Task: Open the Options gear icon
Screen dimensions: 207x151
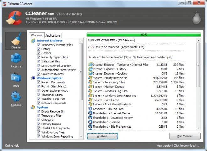Action: click(16, 96)
